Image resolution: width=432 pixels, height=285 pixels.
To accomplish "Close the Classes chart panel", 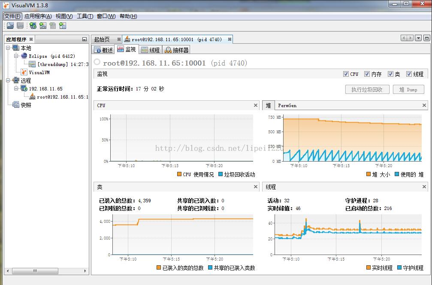I will (x=255, y=187).
